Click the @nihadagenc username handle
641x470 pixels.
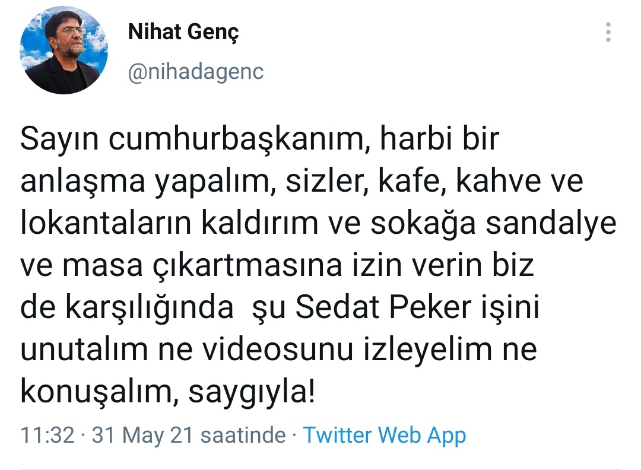196,71
